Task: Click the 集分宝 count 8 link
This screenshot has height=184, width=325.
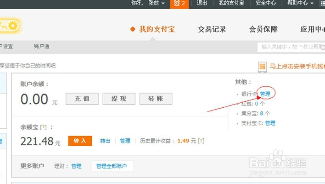Action: pyautogui.click(x=262, y=113)
